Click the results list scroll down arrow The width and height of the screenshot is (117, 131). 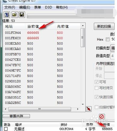[83, 104]
